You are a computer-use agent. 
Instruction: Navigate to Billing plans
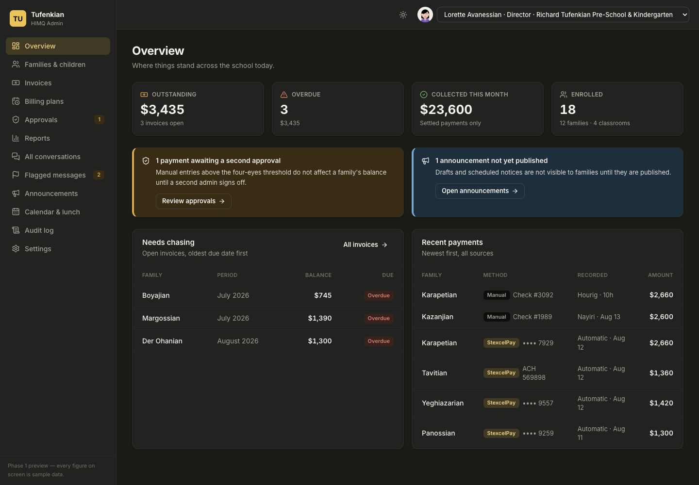58,101
